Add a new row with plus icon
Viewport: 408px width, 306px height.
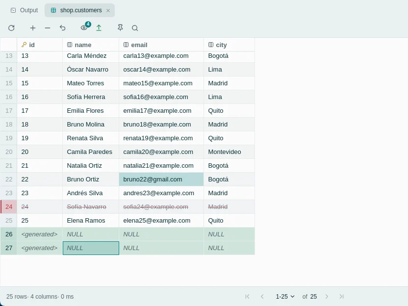point(33,28)
